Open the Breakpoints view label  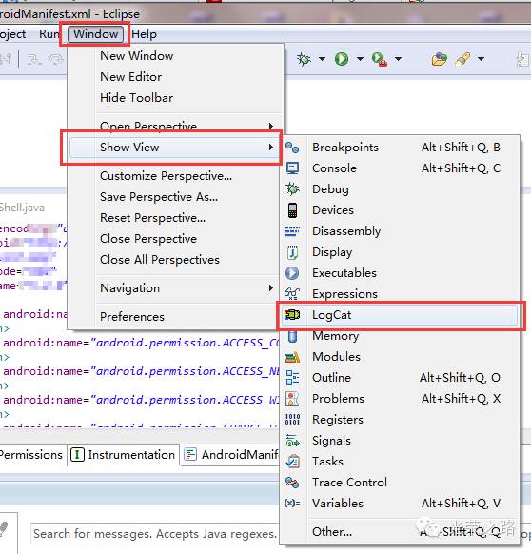coord(345,148)
